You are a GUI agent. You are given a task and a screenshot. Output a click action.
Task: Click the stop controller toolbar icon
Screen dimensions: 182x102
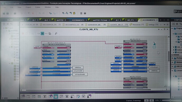[81, 13]
